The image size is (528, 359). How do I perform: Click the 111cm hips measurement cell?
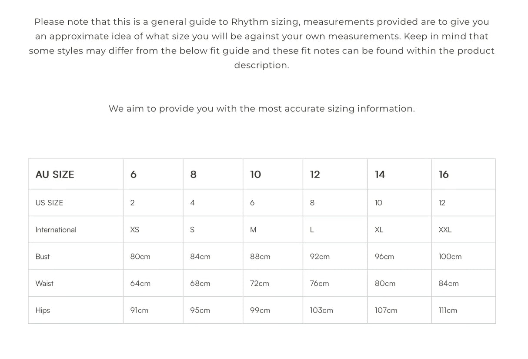(x=448, y=311)
